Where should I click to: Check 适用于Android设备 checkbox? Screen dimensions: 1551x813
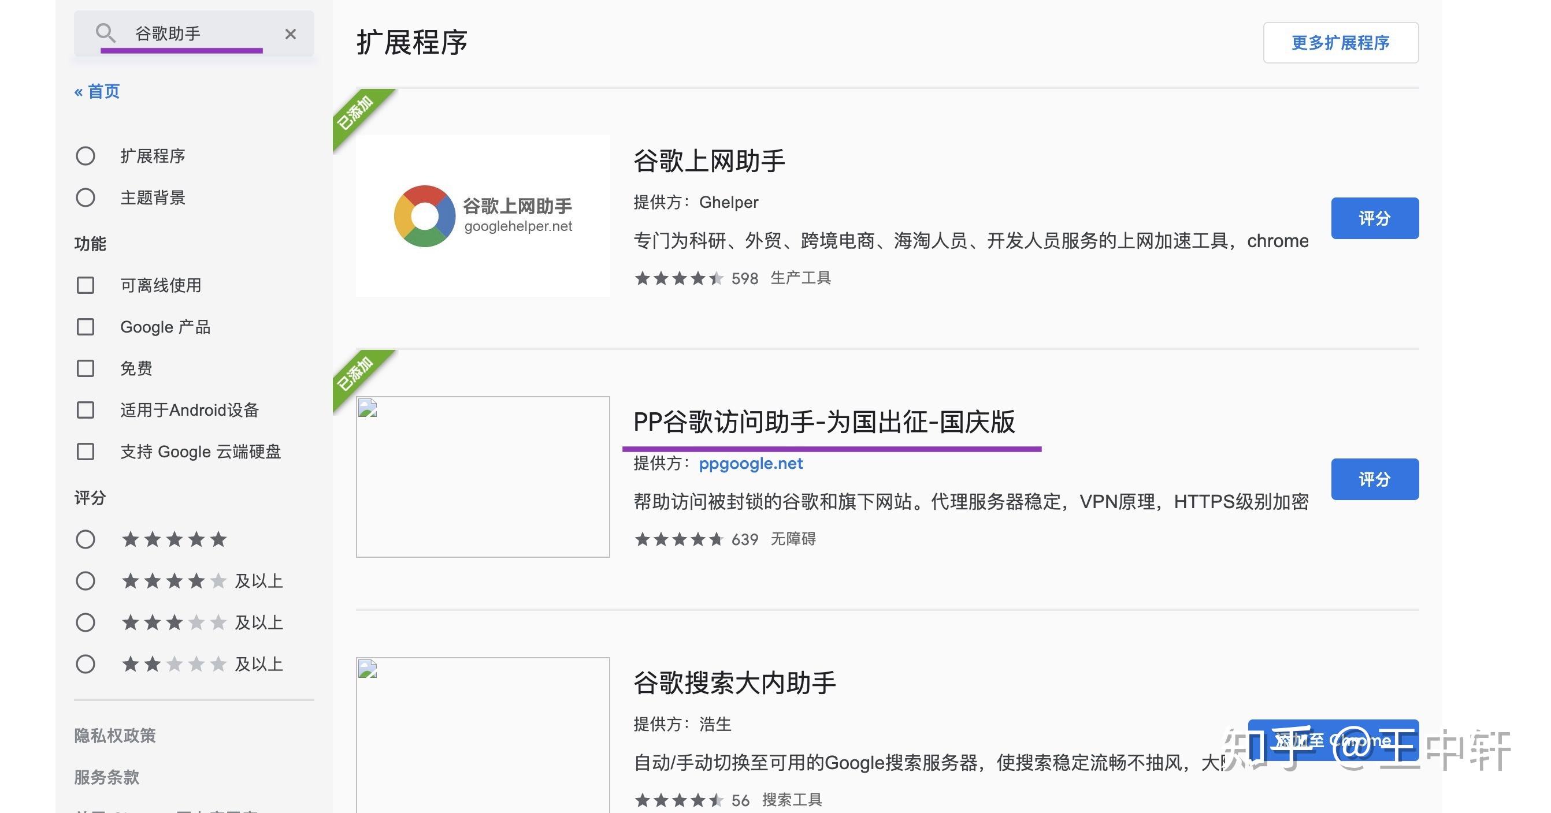click(x=86, y=410)
